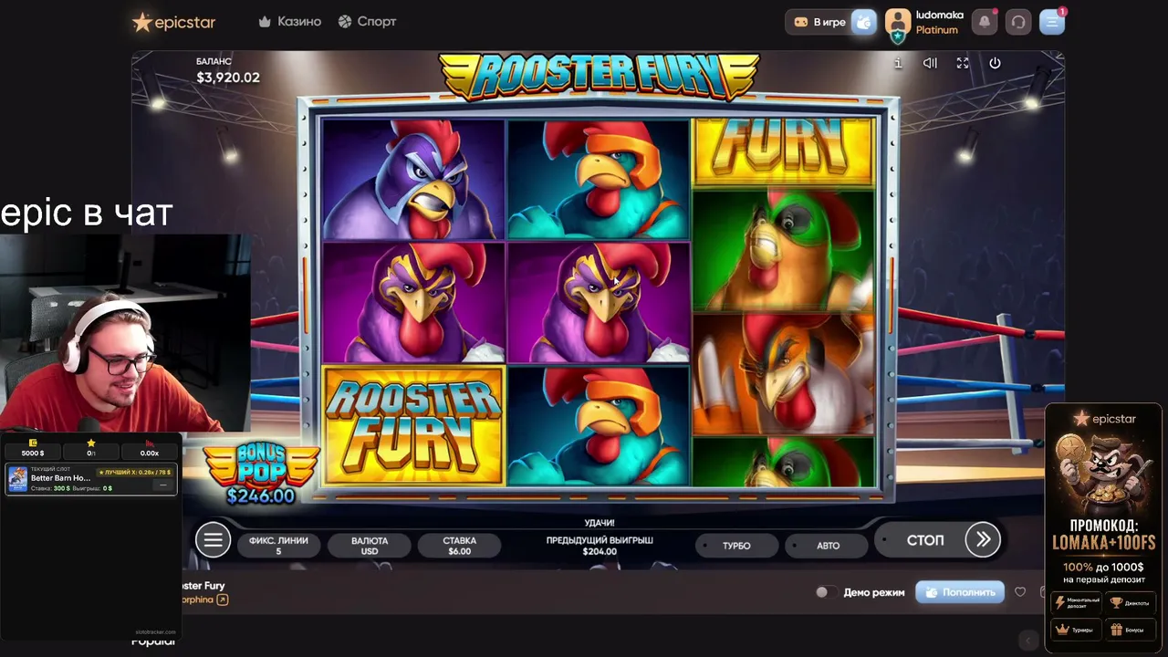Open the ВАЛЮТА USD selector
1168x657 pixels.
370,546
